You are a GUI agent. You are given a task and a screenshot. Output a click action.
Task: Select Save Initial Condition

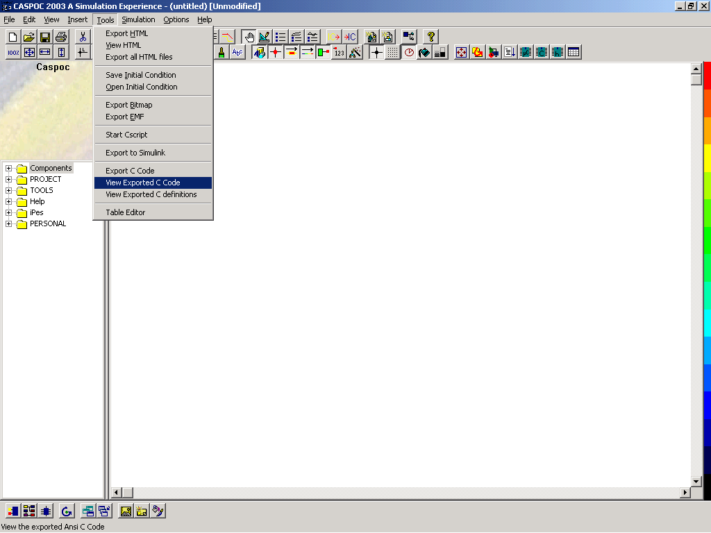pyautogui.click(x=153, y=75)
